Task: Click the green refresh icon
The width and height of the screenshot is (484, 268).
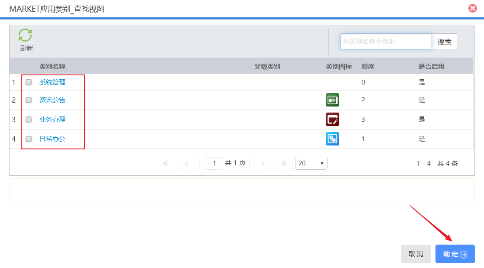Action: pyautogui.click(x=25, y=36)
